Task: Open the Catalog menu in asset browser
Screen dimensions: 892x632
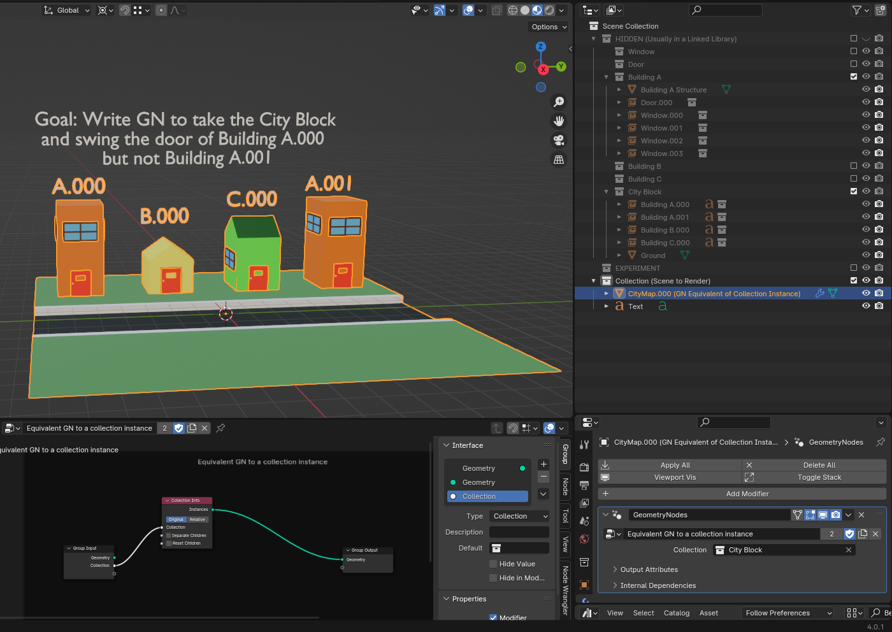Action: (x=677, y=613)
